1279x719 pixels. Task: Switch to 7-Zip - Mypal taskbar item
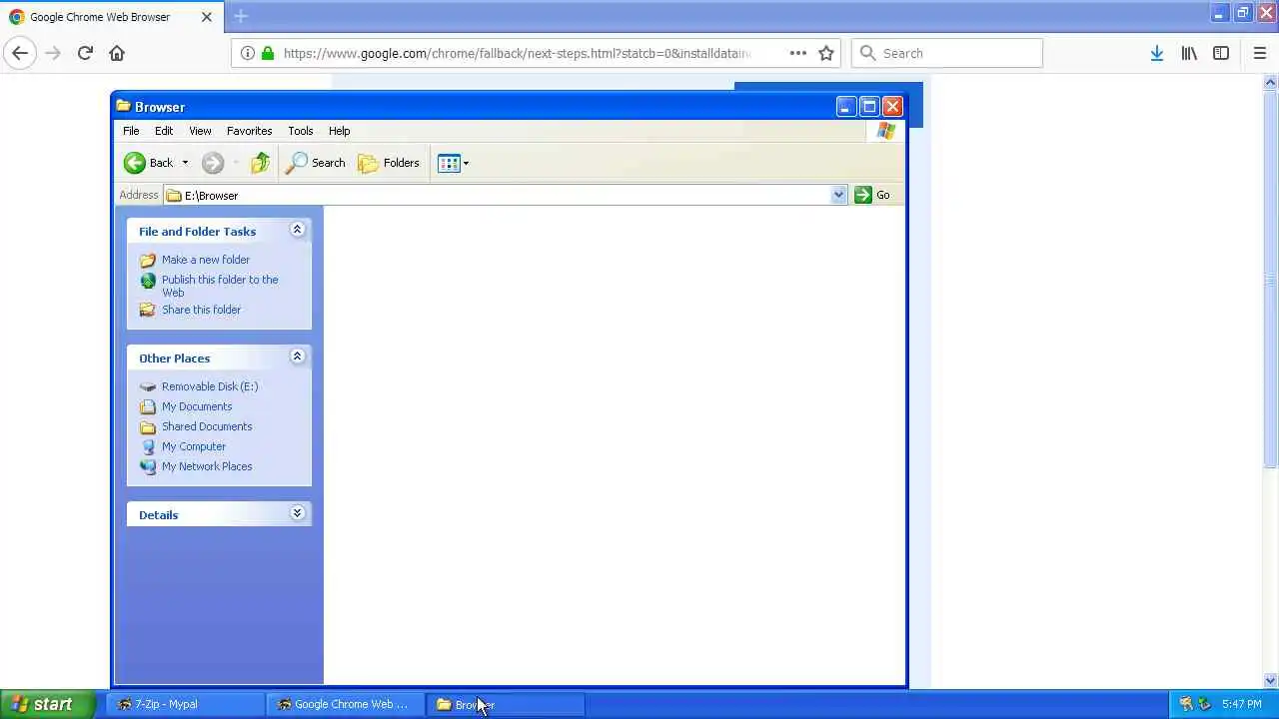tap(185, 704)
